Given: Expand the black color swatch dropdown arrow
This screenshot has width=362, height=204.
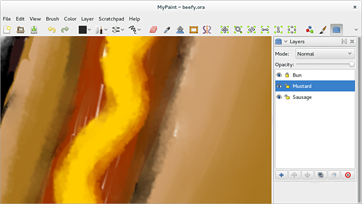Looking at the screenshot, I should point(90,30).
